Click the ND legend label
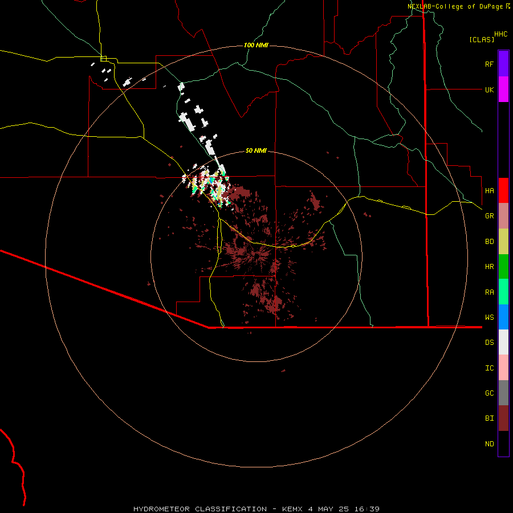This screenshot has width=513, height=513. [489, 444]
